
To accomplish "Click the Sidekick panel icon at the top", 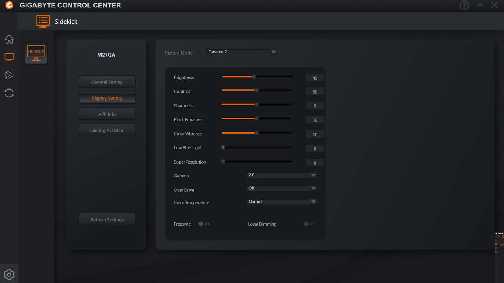I will pos(43,21).
